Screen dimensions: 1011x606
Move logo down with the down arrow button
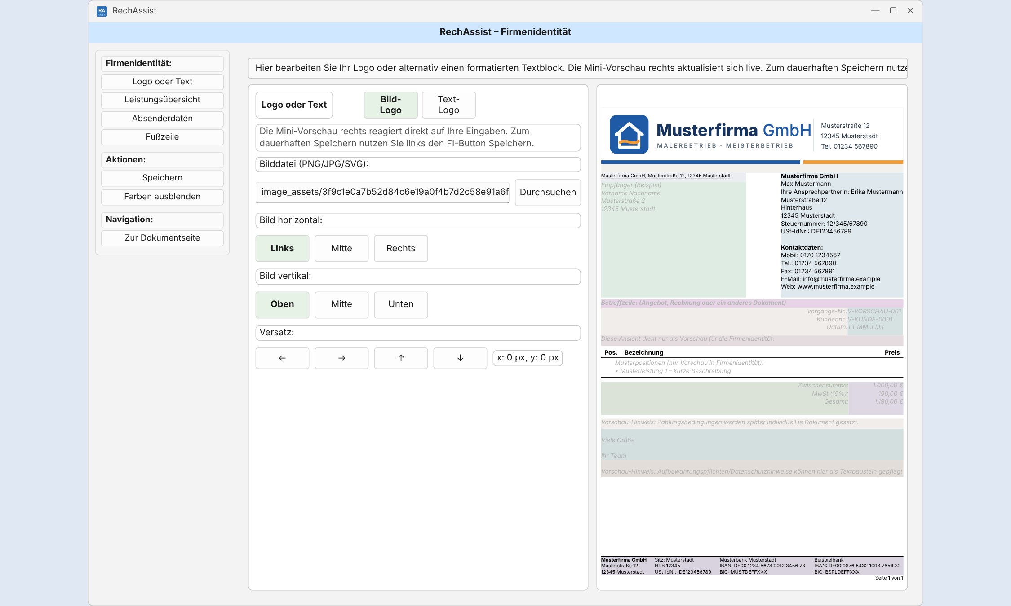(x=460, y=358)
